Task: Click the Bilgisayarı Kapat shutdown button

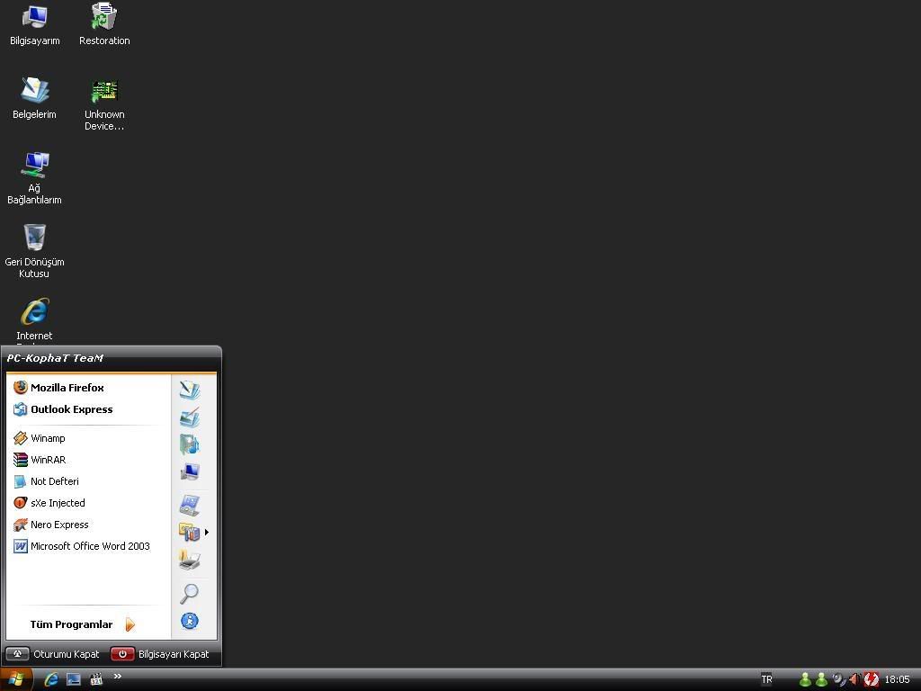Action: point(160,654)
